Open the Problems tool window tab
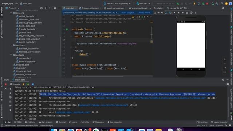 click(30, 122)
